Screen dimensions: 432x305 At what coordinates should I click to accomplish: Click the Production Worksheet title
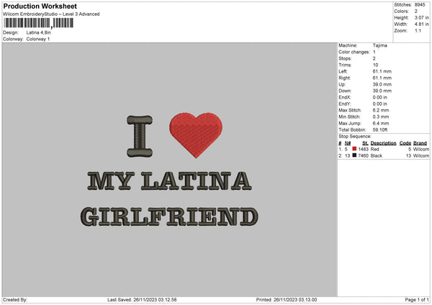click(x=40, y=6)
